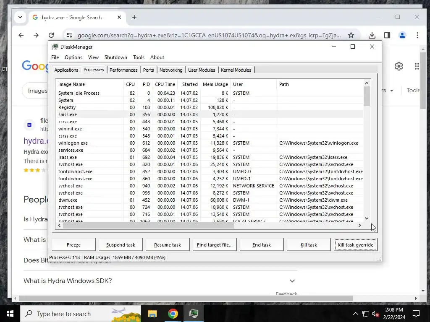
Task: Switch to the Performances tab
Action: coord(123,70)
